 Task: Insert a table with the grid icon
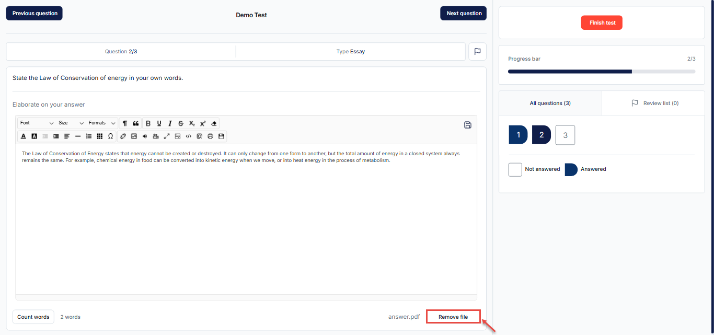coord(100,136)
